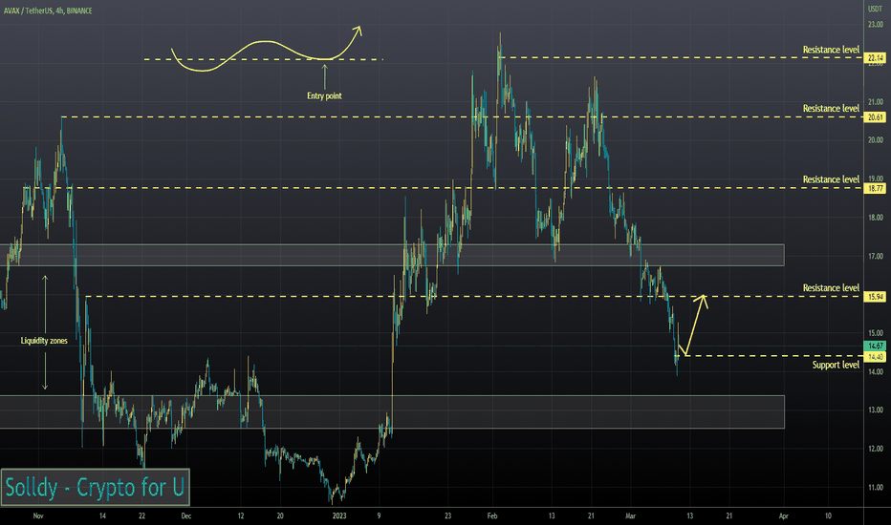Click the 2023 date axis label
This screenshot has height=525, width=891.
339,515
